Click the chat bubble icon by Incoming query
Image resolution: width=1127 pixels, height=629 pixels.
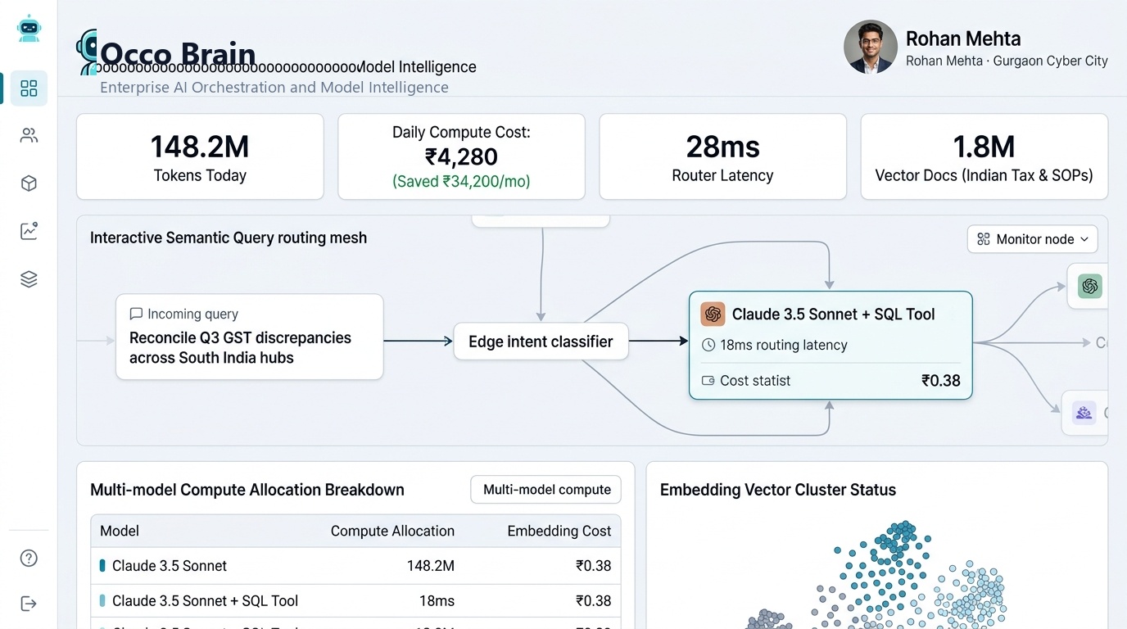(x=136, y=314)
